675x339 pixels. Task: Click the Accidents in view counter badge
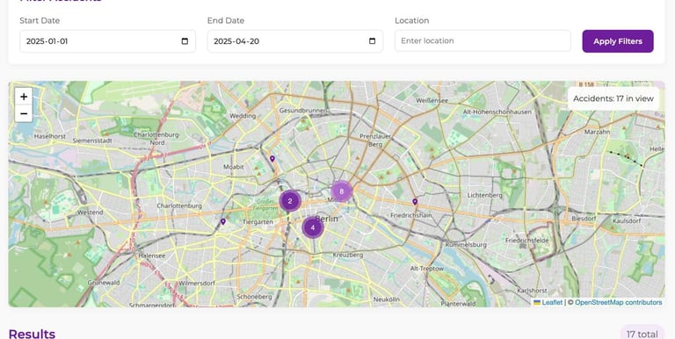pos(613,98)
